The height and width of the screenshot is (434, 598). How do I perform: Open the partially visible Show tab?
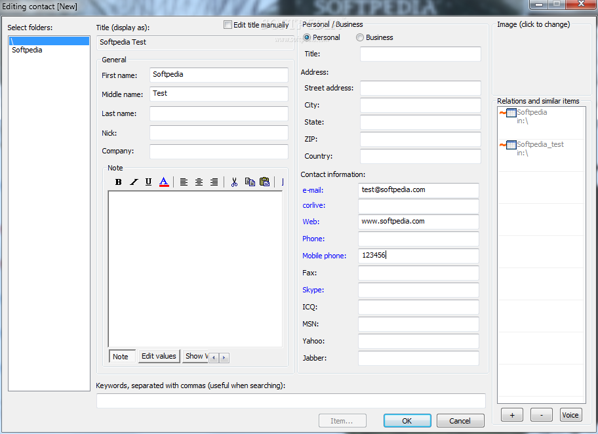(x=195, y=356)
